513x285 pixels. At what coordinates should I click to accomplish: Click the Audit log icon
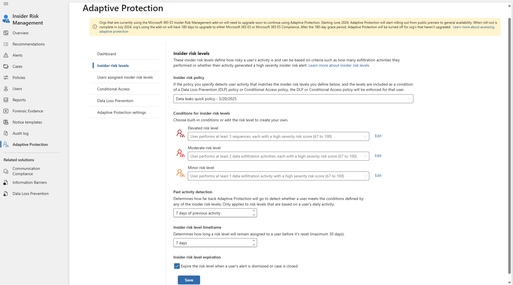(6, 133)
